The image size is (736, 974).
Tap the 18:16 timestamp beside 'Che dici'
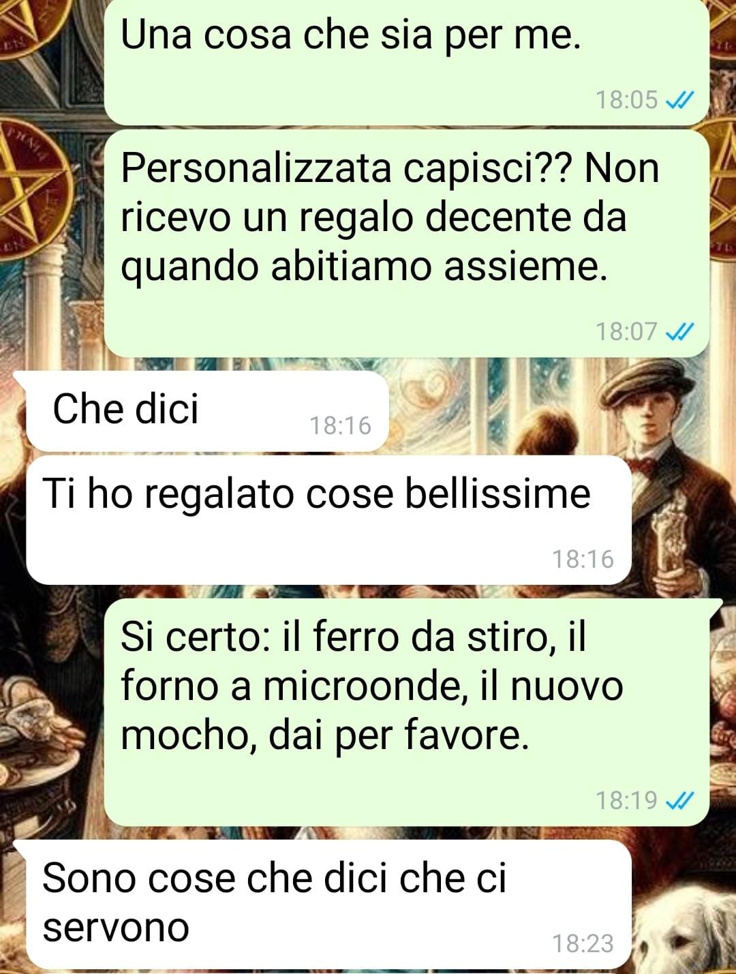[x=340, y=426]
